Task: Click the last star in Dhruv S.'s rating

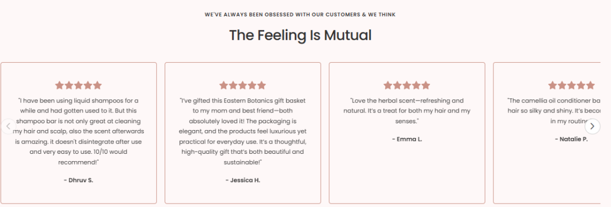Action: pos(97,85)
